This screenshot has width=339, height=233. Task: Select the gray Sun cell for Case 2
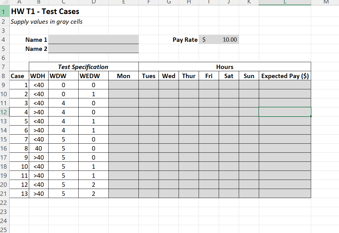pyautogui.click(x=249, y=94)
